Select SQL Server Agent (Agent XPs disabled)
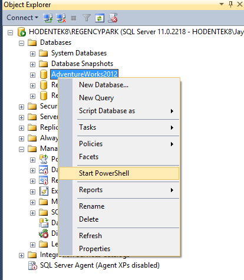 (100, 265)
